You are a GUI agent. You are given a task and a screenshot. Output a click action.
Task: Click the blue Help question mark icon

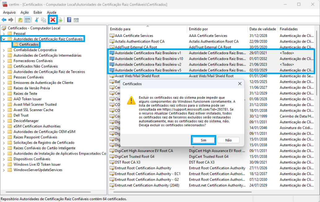(69, 20)
